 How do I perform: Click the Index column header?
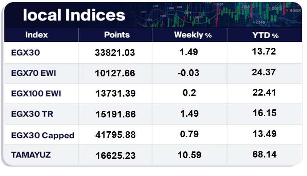(x=37, y=35)
